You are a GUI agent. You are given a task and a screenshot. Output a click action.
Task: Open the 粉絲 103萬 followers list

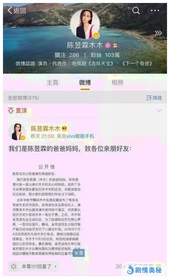coord(105,55)
